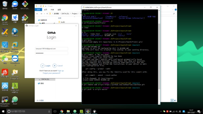Open the 查看 ribbon tab in Explorer
The height and width of the screenshot is (114, 203).
pos(58,10)
